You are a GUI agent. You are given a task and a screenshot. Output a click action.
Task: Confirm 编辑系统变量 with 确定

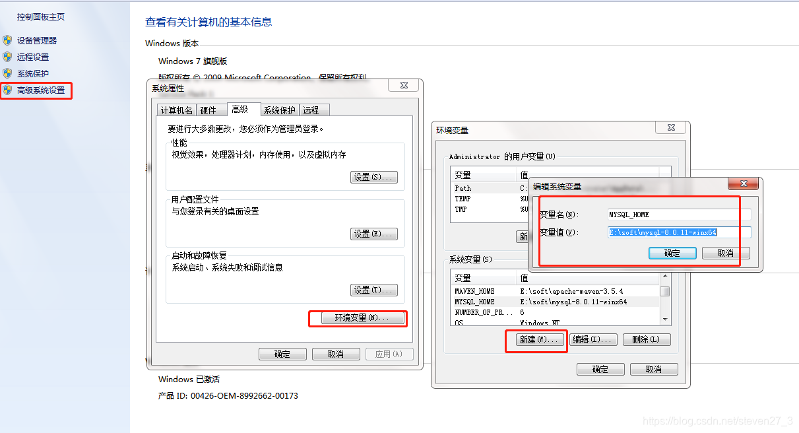click(672, 253)
